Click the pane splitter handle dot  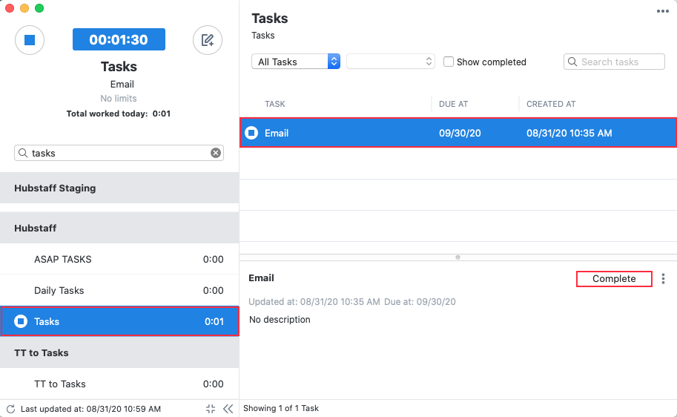458,257
